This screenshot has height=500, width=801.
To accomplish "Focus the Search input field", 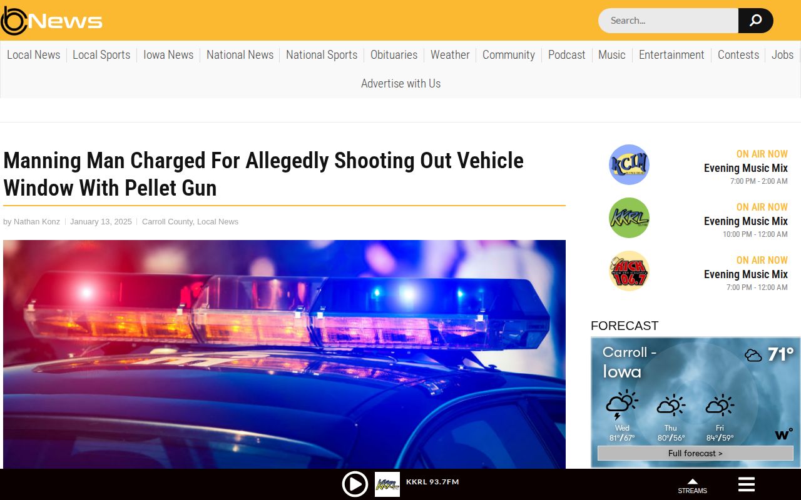I will [668, 21].
